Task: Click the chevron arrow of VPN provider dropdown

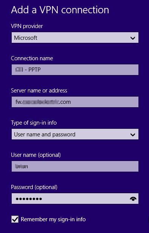Action: 133,38
